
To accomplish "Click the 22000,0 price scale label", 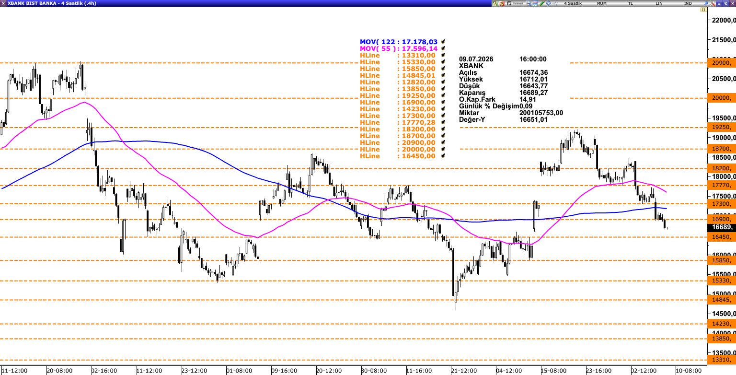I will pyautogui.click(x=724, y=20).
